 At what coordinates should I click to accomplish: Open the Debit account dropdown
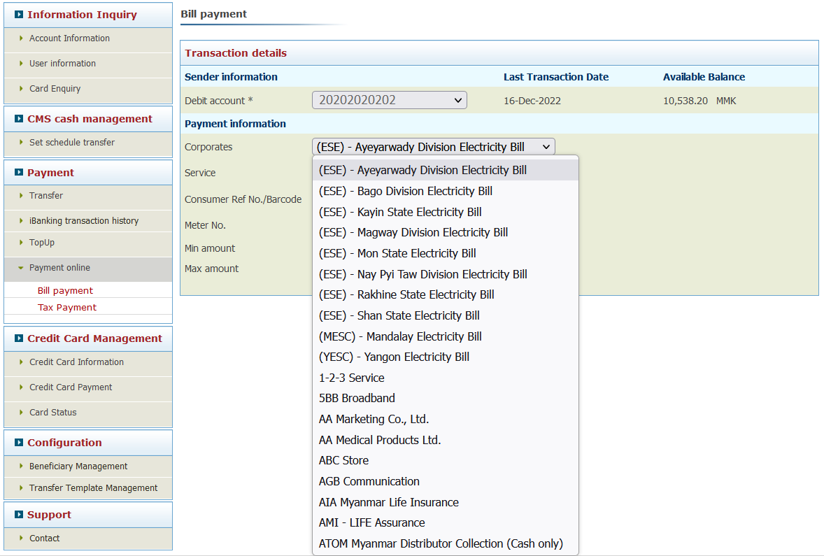click(389, 101)
